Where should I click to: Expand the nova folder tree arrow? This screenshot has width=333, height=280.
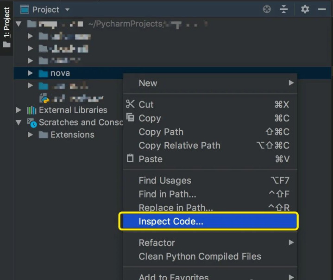click(x=30, y=73)
